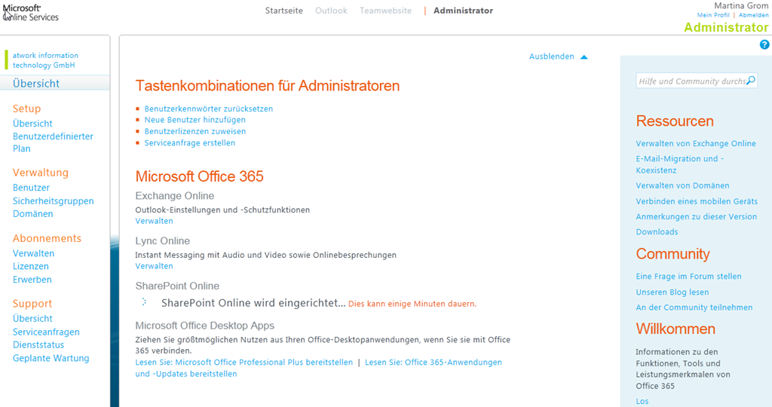Click the search magnifier icon in help box
This screenshot has width=772, height=407.
click(x=751, y=81)
